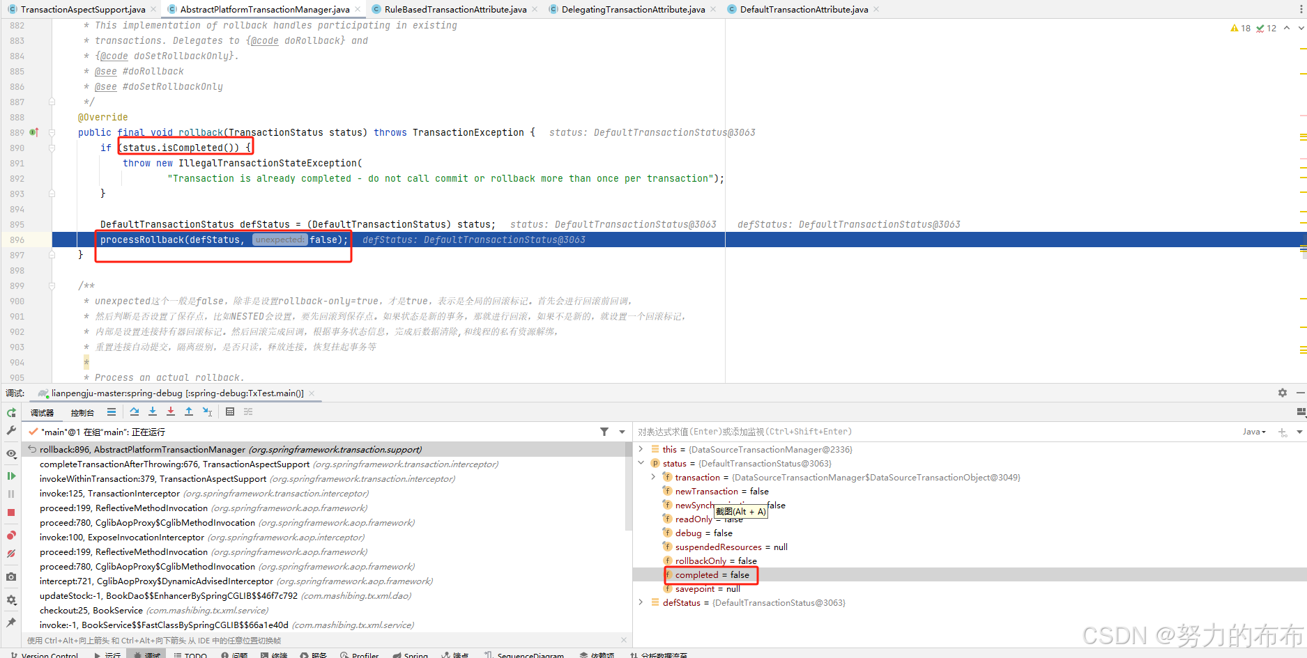Image resolution: width=1307 pixels, height=658 pixels.
Task: Force step into with red arrow
Action: [171, 412]
